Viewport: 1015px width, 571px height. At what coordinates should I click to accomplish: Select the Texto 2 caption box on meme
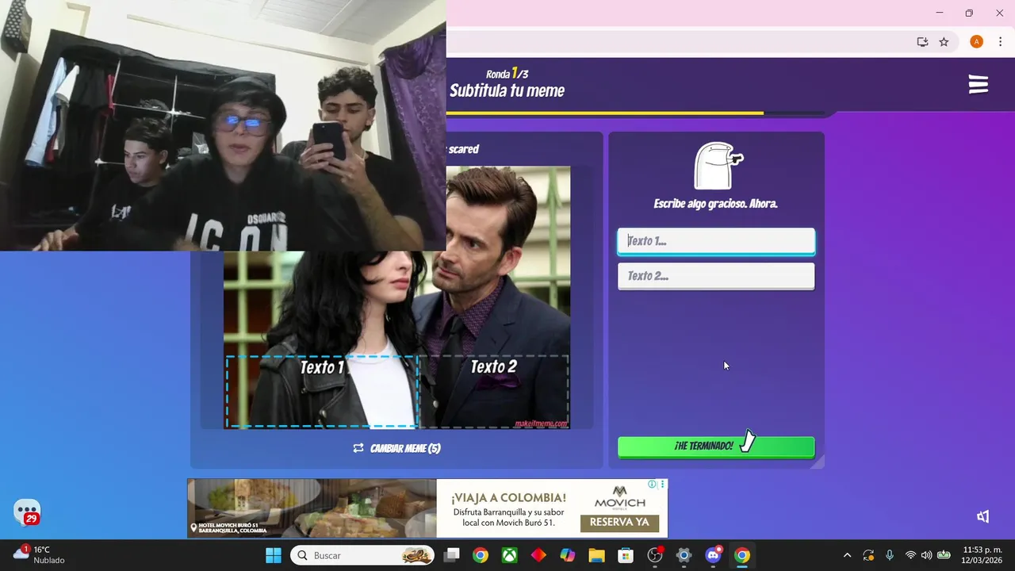click(493, 391)
